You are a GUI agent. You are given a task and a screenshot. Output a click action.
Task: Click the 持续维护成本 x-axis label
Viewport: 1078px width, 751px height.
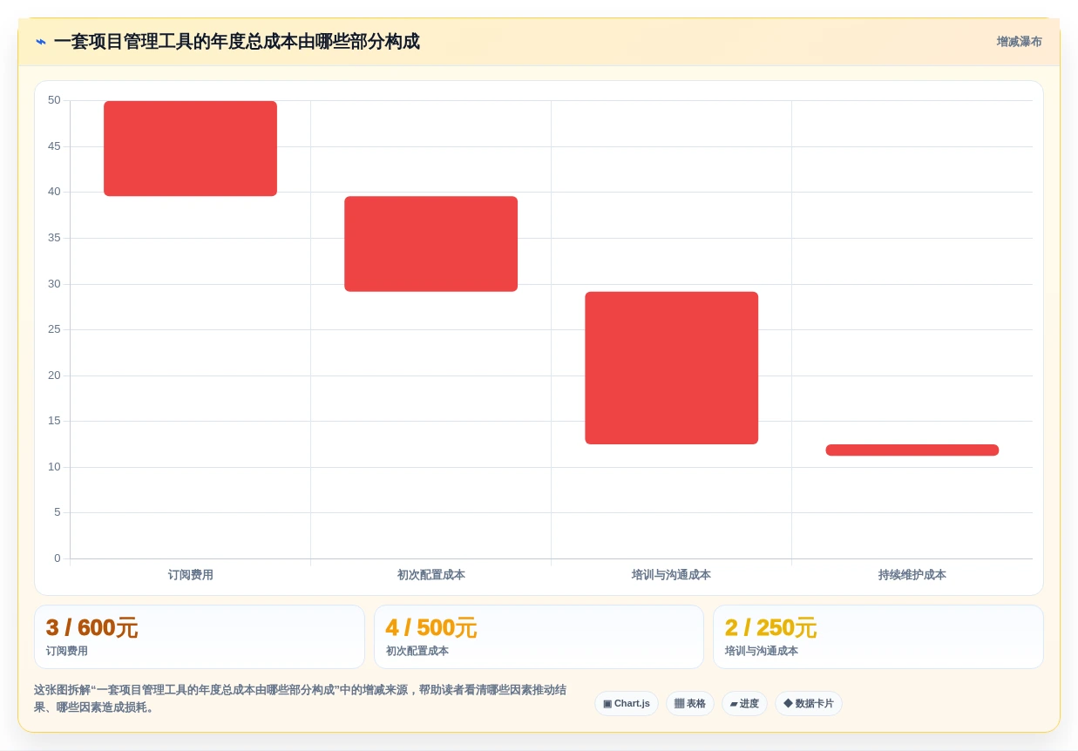(912, 575)
